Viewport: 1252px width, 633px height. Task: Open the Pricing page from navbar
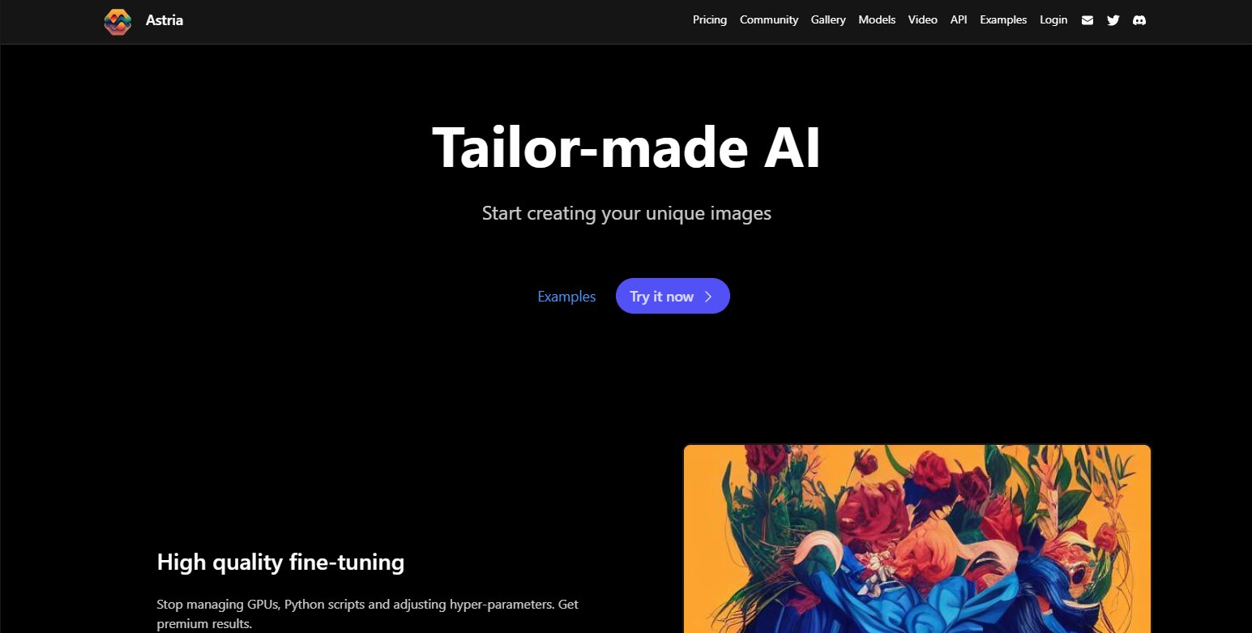click(710, 20)
